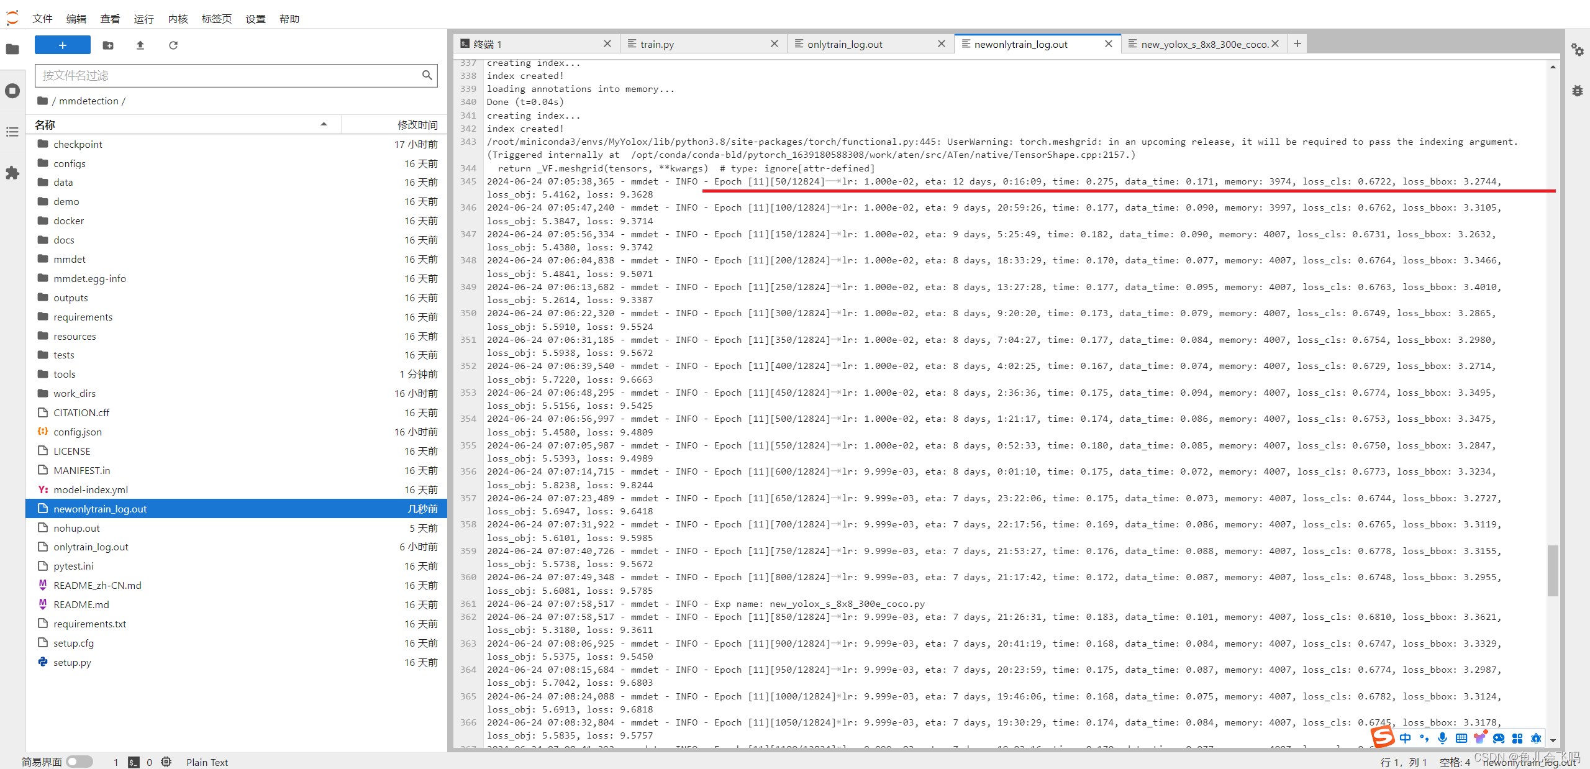Click the new launcher plus button

point(62,45)
